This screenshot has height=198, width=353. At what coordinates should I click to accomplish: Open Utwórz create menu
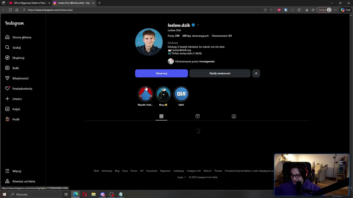pyautogui.click(x=13, y=99)
